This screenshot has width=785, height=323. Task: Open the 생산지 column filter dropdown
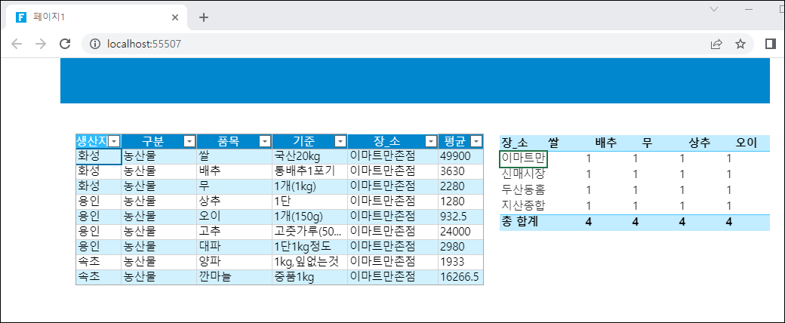pos(113,141)
